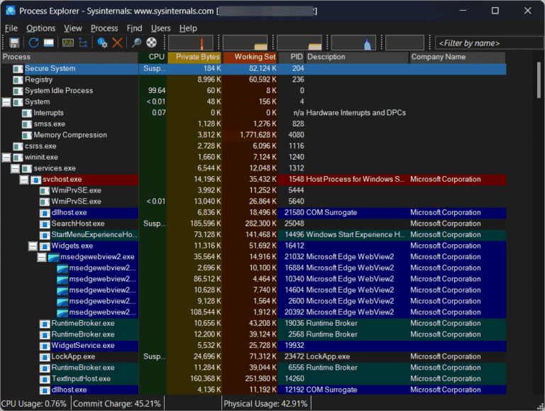Open the File menu
Screen dimensions: 545x411
11,28
